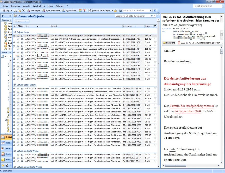The width and height of the screenshot is (225, 173).
Task: Open the address book icon in the toolbar
Action: (x=120, y=11)
